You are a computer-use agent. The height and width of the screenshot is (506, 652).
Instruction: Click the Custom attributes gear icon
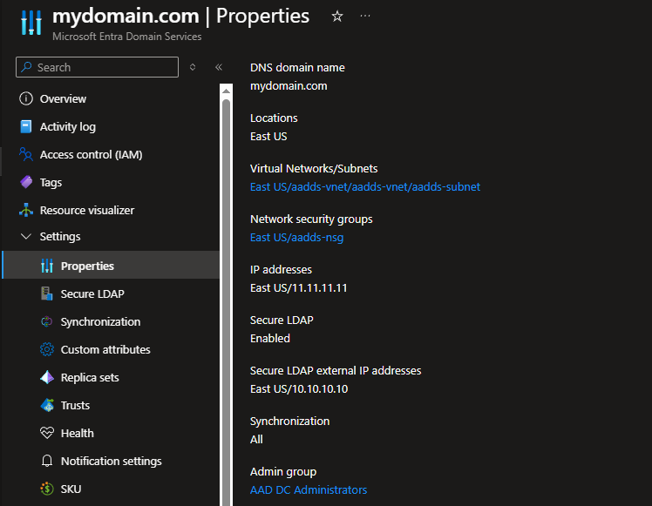pos(47,350)
